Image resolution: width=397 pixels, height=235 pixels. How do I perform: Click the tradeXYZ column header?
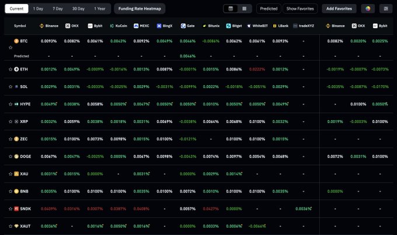304,26
